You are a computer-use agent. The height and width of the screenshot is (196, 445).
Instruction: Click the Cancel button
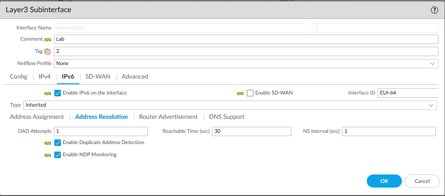pos(421,181)
